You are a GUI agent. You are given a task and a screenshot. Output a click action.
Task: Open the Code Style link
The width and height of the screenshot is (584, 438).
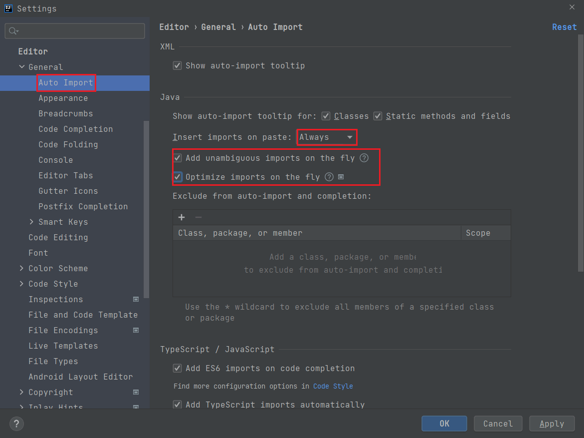[333, 387]
